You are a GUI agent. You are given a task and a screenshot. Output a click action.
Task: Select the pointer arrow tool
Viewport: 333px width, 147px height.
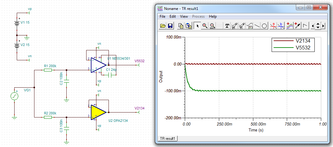tap(198, 26)
